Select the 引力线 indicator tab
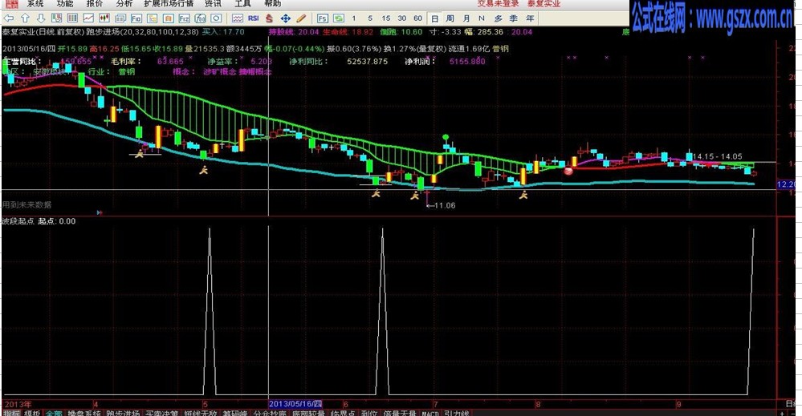The image size is (802, 416). [x=457, y=413]
